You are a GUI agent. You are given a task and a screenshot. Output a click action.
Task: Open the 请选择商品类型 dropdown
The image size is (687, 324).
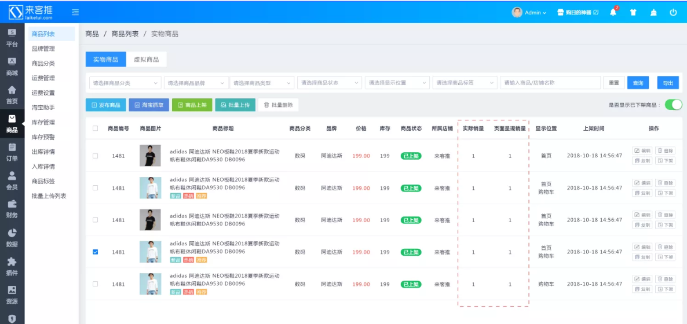[262, 83]
